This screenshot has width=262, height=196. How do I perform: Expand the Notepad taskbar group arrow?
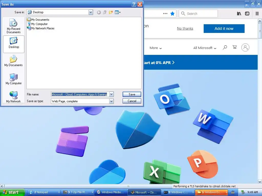tap(59, 192)
